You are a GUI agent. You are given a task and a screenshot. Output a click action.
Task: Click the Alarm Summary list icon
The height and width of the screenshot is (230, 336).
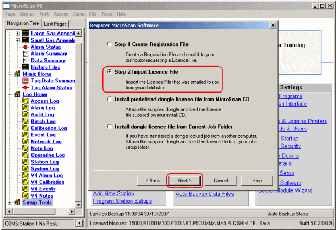point(25,54)
